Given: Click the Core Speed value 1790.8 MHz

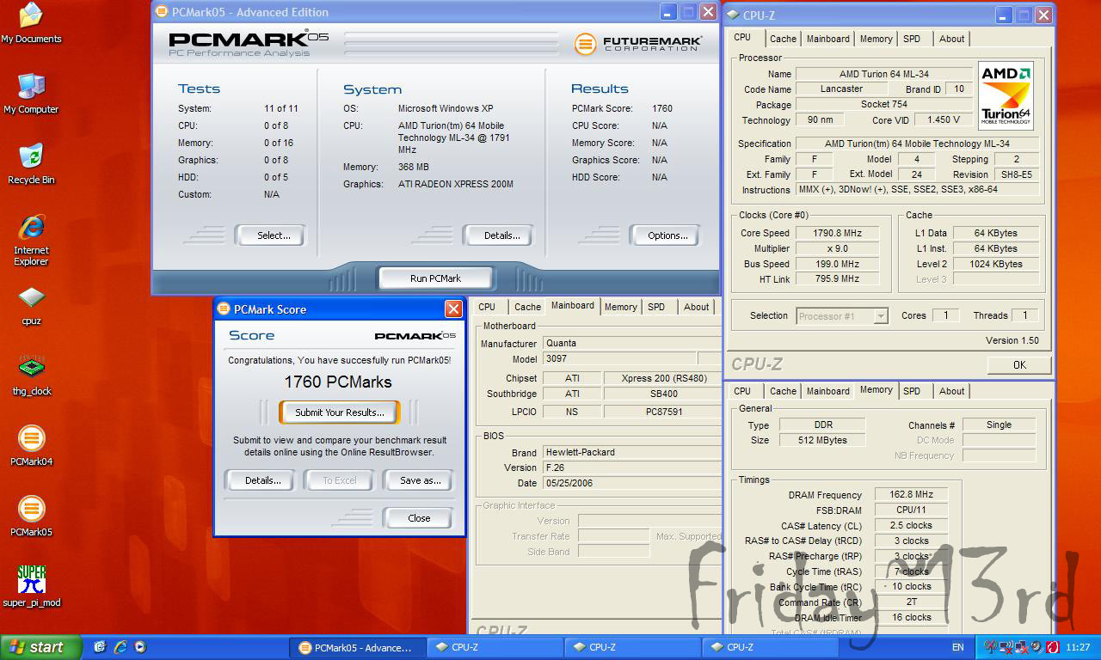Looking at the screenshot, I should click(x=837, y=233).
